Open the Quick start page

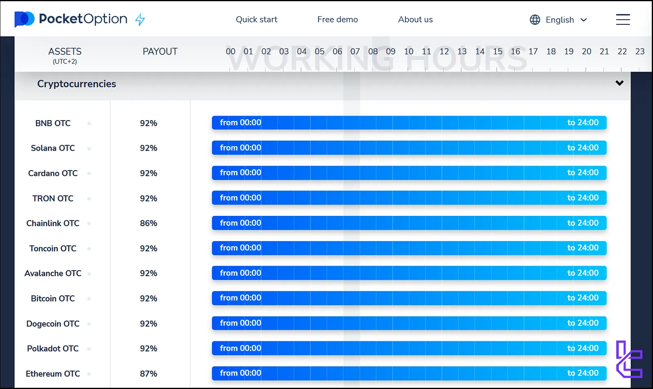pyautogui.click(x=256, y=19)
